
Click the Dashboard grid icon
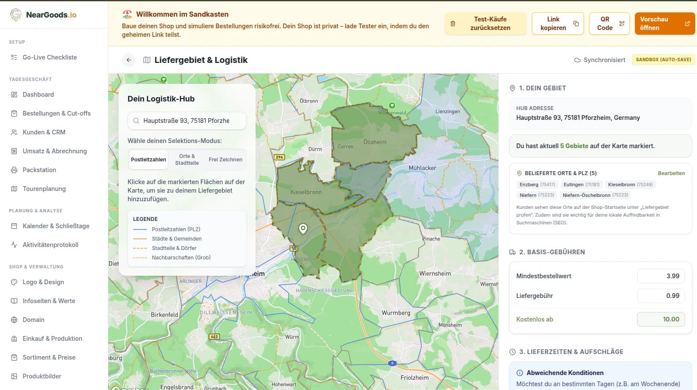[x=14, y=95]
